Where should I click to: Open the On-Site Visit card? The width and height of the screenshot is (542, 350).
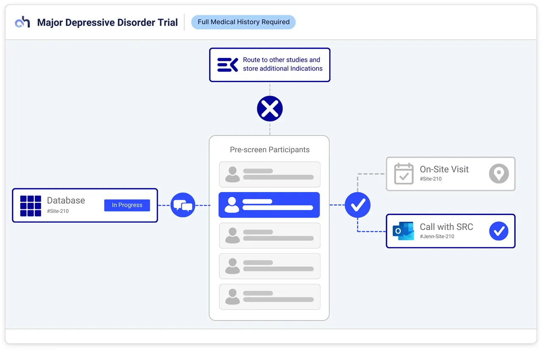click(451, 174)
